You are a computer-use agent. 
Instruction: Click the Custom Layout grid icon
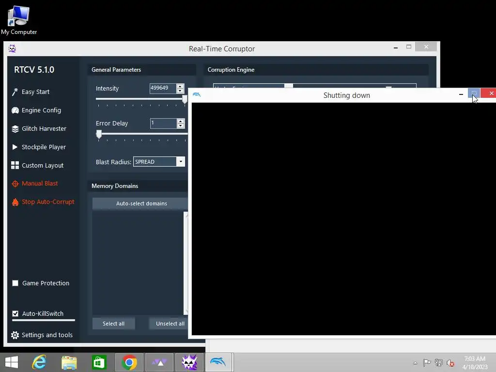point(15,165)
